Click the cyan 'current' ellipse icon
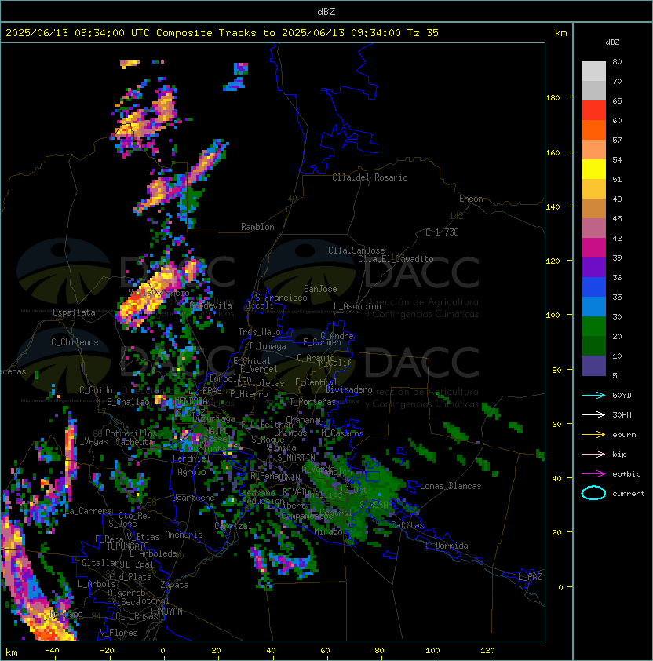 [593, 493]
